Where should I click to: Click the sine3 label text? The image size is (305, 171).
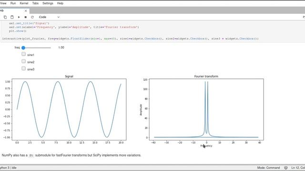30,69
